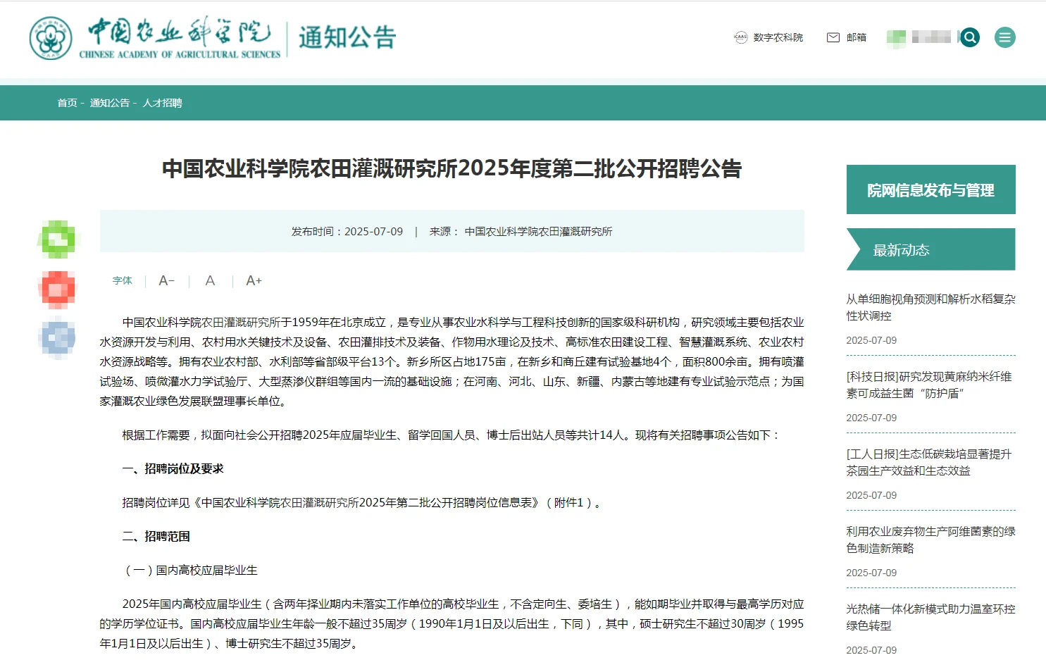The height and width of the screenshot is (660, 1046).
Task: Click the article title 农田灌溉研究所2025年度第二批公开招聘公告
Action: tap(452, 168)
